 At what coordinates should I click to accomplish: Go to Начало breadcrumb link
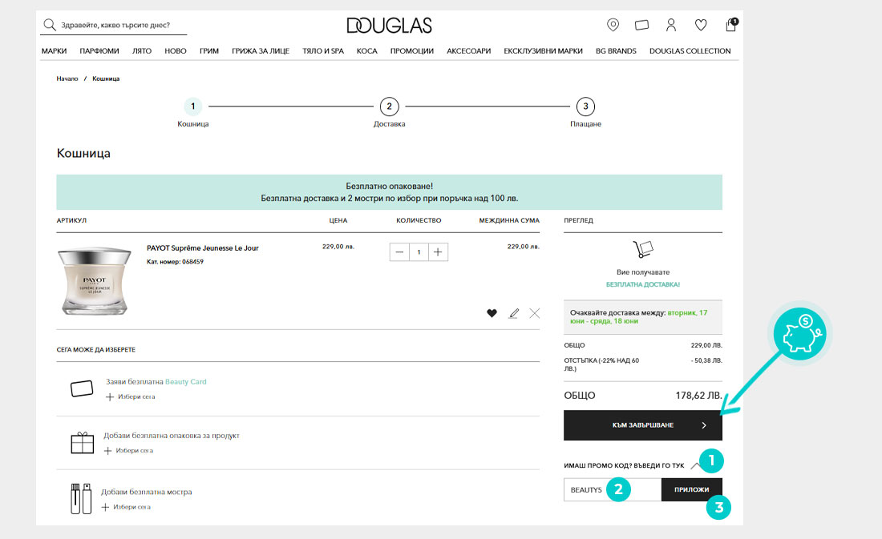click(67, 78)
